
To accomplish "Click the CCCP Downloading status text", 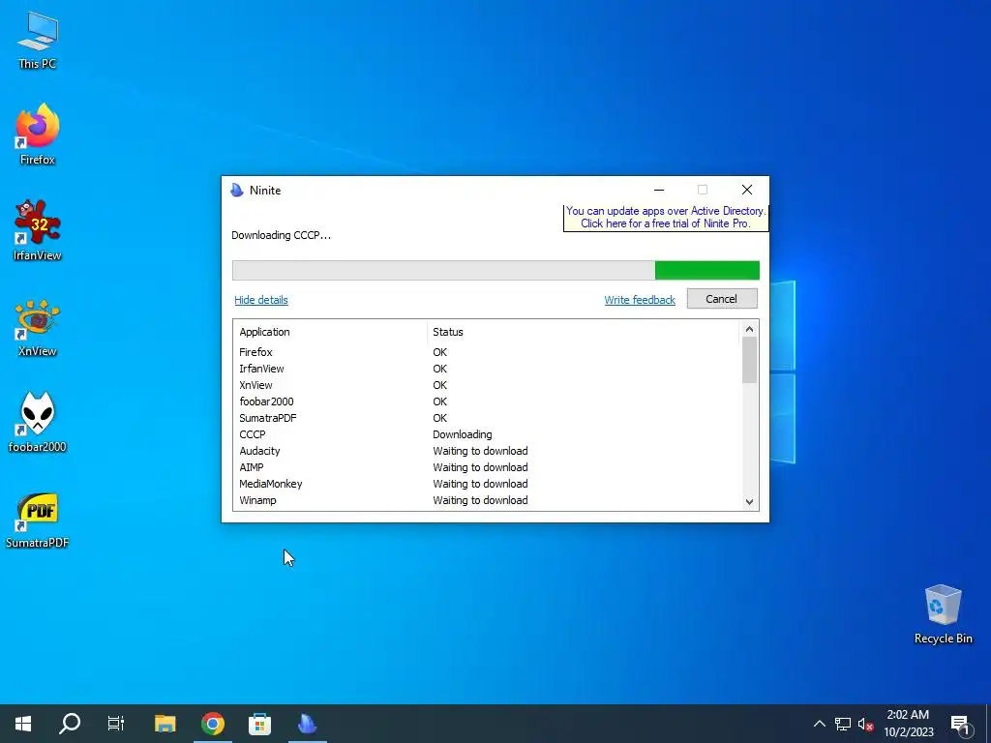I will click(x=462, y=434).
